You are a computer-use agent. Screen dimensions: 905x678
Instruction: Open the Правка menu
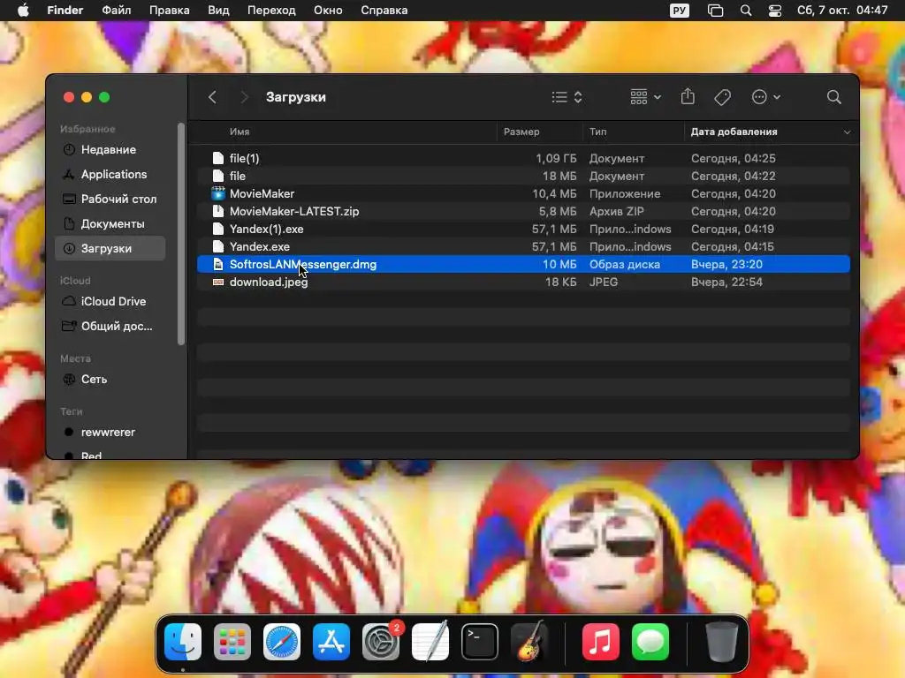point(169,11)
